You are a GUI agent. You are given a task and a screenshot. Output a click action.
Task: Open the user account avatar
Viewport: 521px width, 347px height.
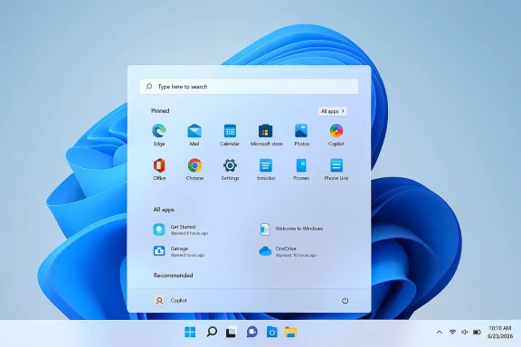159,301
